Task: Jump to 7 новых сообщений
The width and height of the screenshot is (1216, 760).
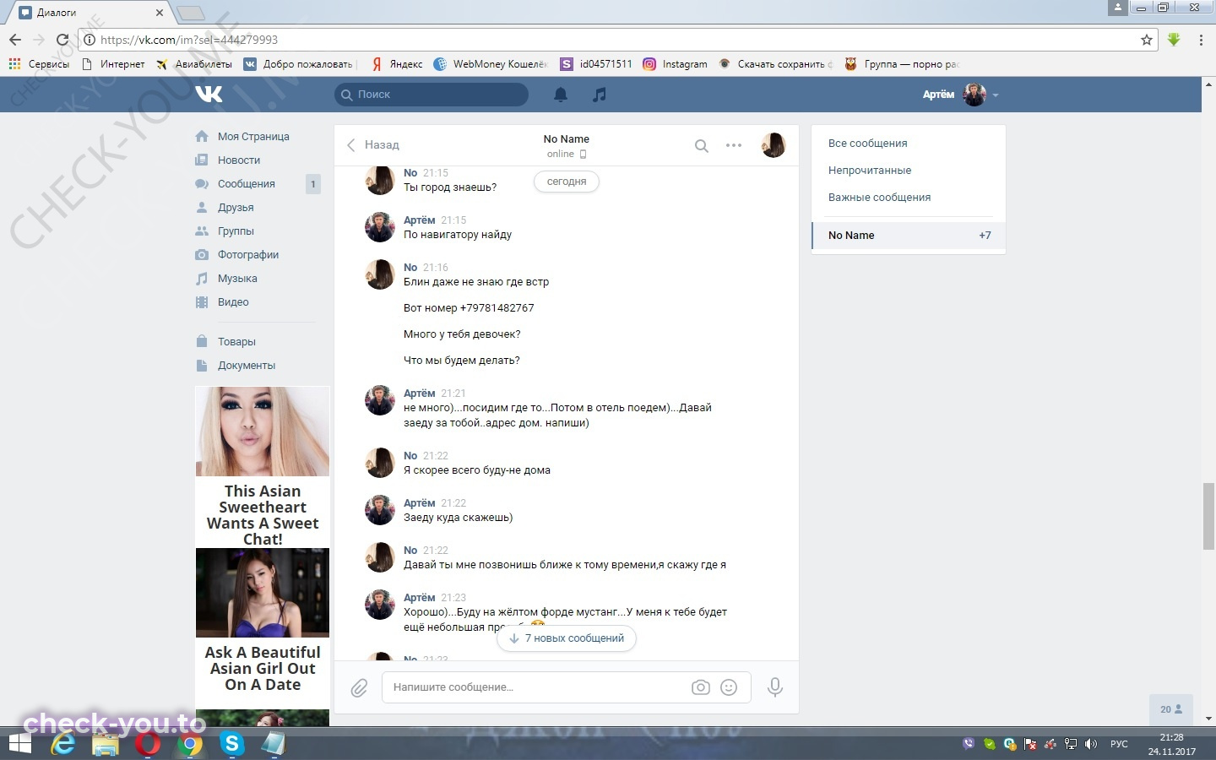Action: pyautogui.click(x=567, y=638)
